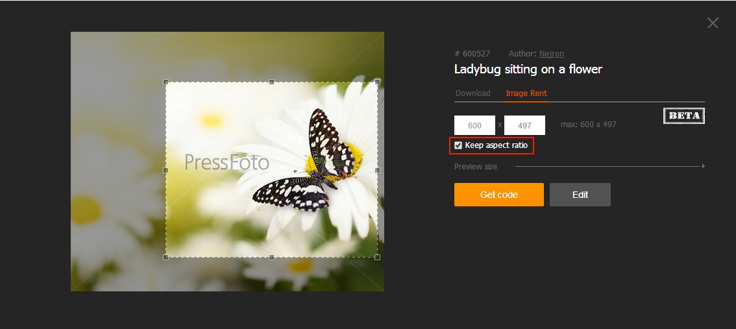Click the height field showing 497
The width and height of the screenshot is (736, 329).
coord(525,125)
